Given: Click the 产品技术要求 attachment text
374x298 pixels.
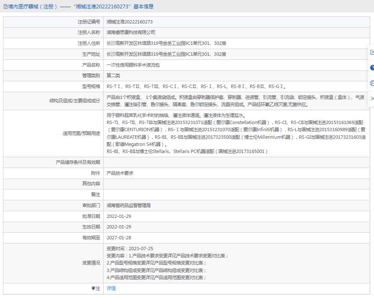Looking at the screenshot, I should coord(120,173).
